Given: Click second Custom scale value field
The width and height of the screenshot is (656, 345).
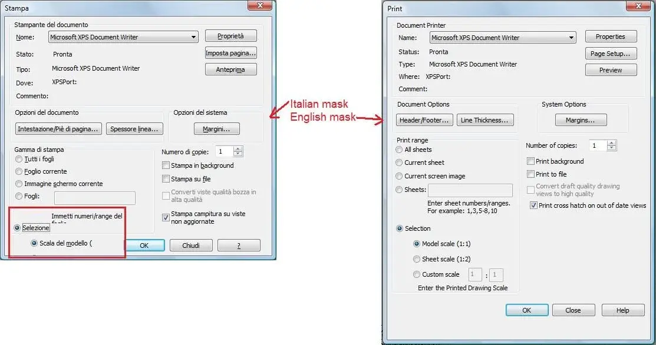Looking at the screenshot, I should 496,274.
